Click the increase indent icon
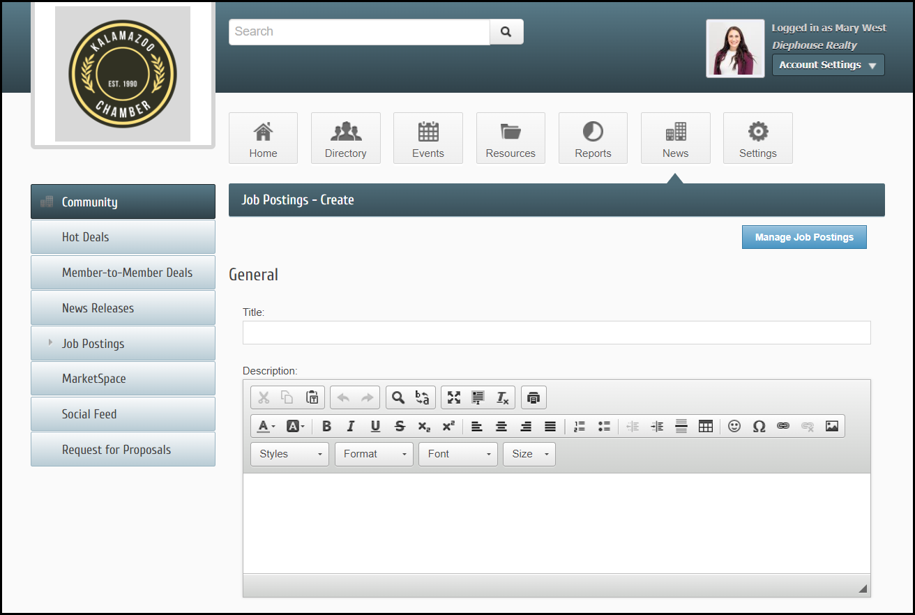Screen dimensions: 915x615 point(657,426)
